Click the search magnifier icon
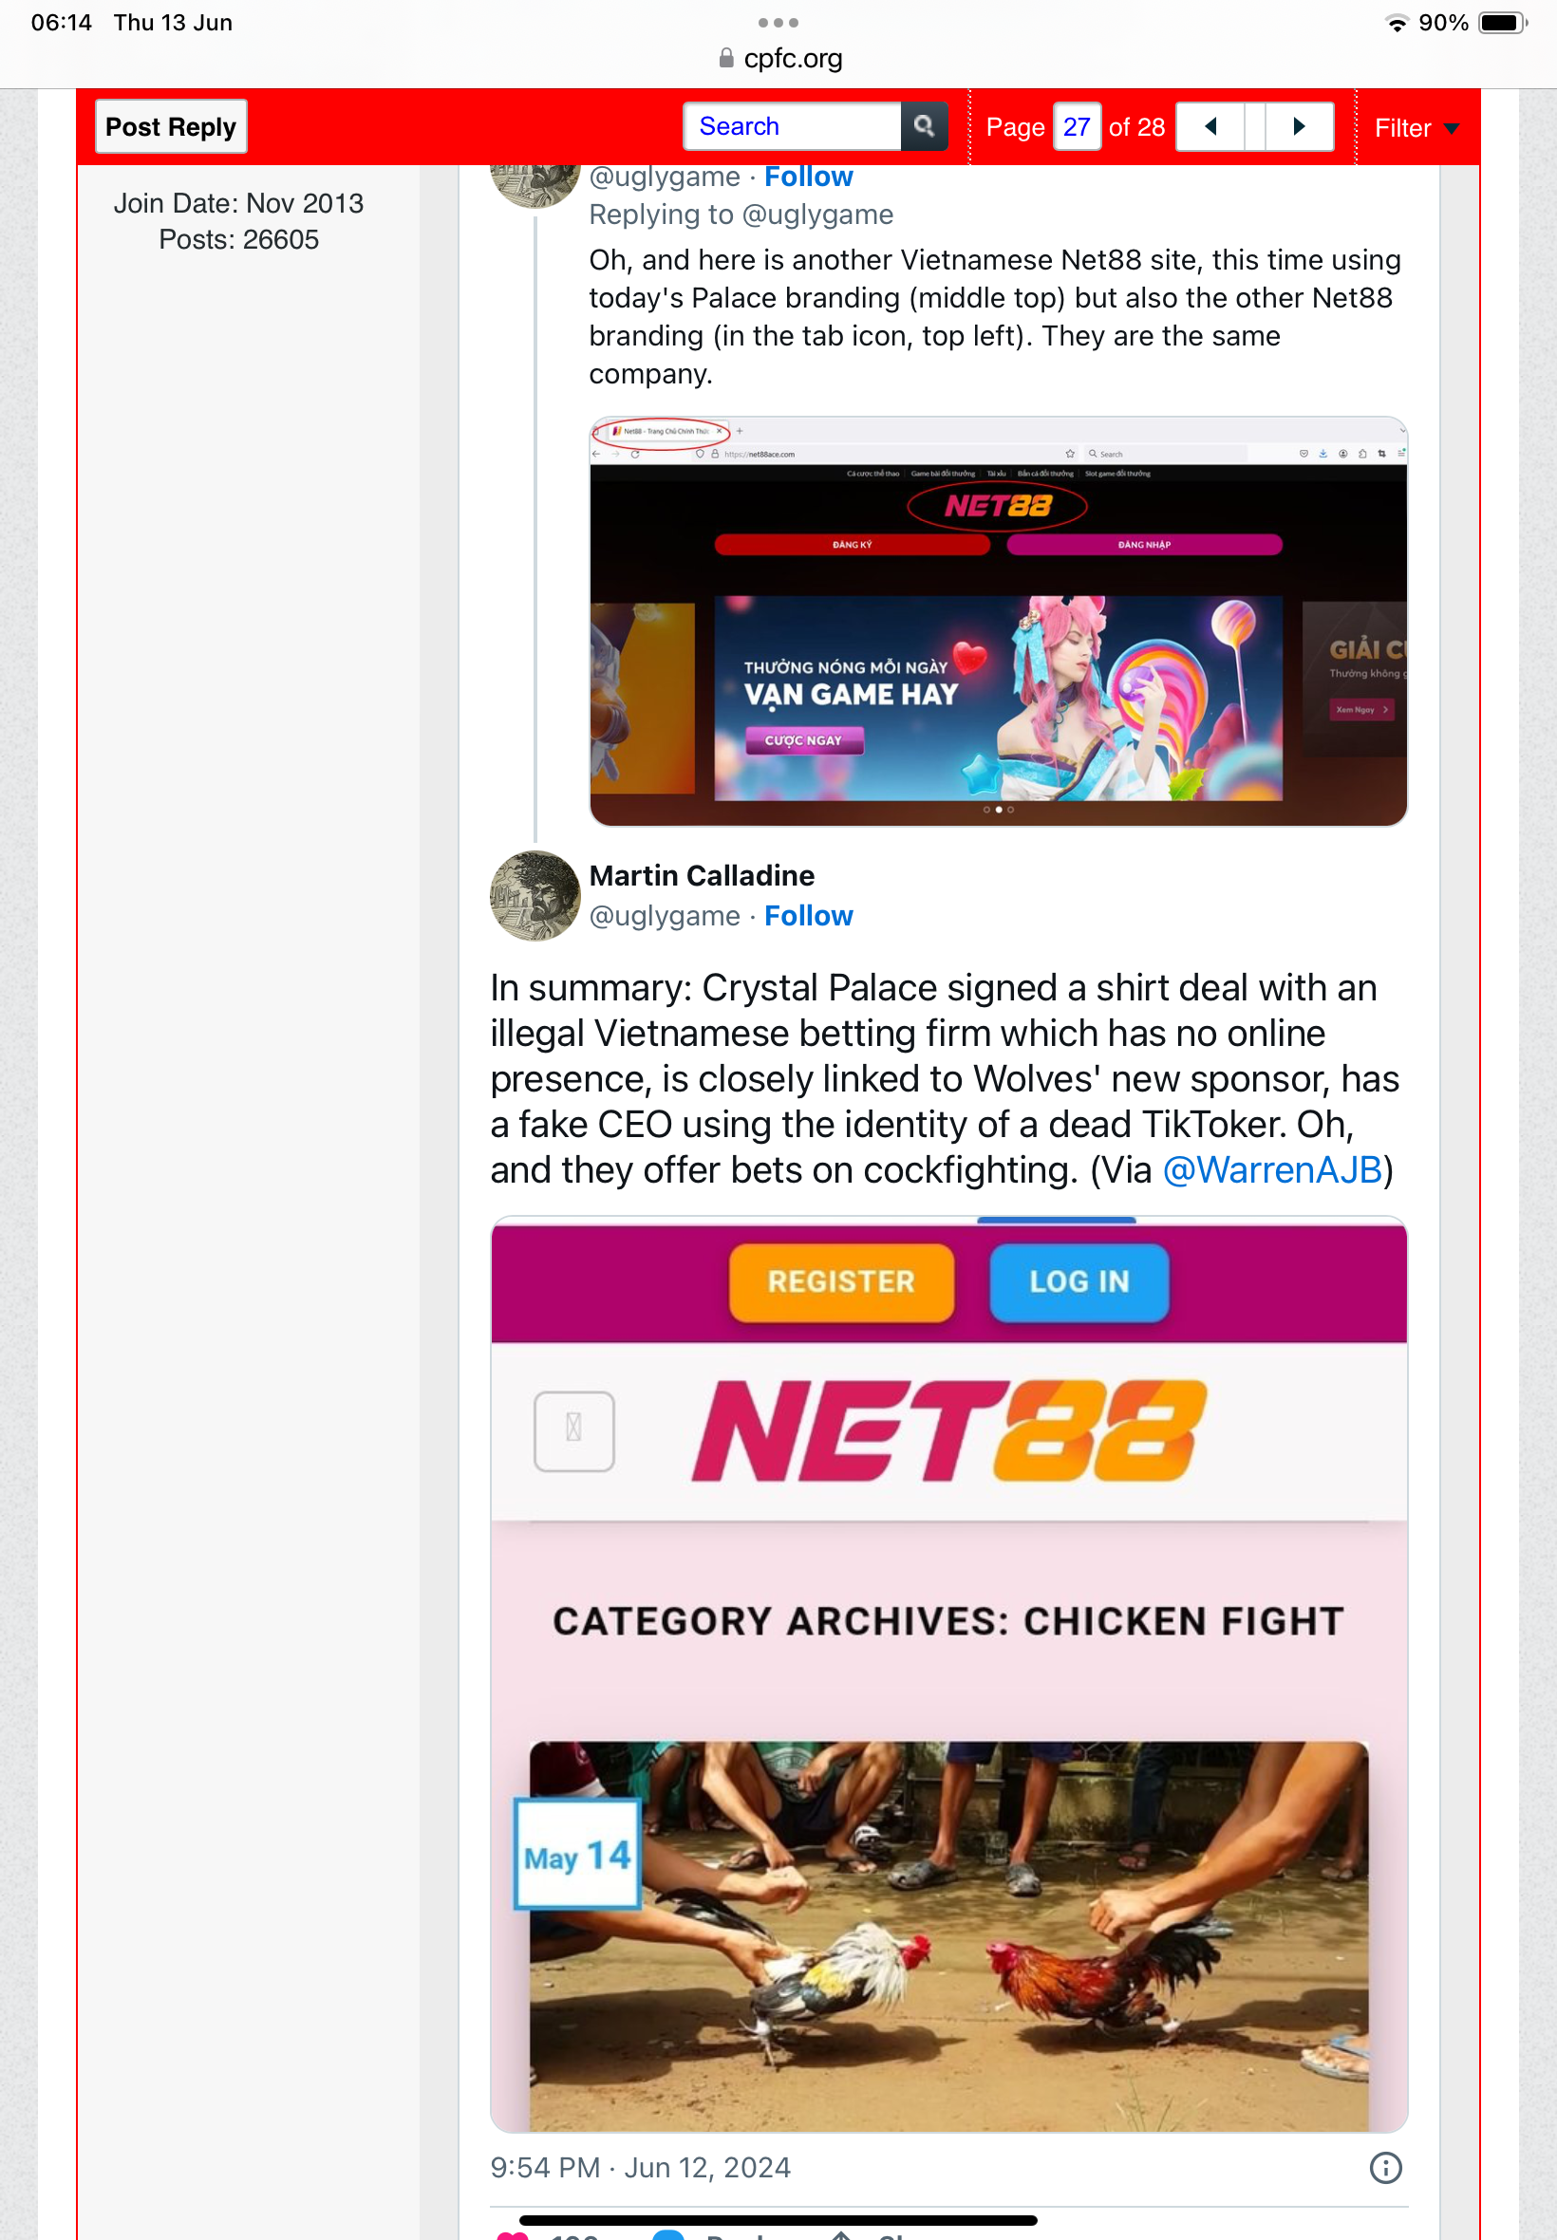Viewport: 1557px width, 2240px height. 923,127
